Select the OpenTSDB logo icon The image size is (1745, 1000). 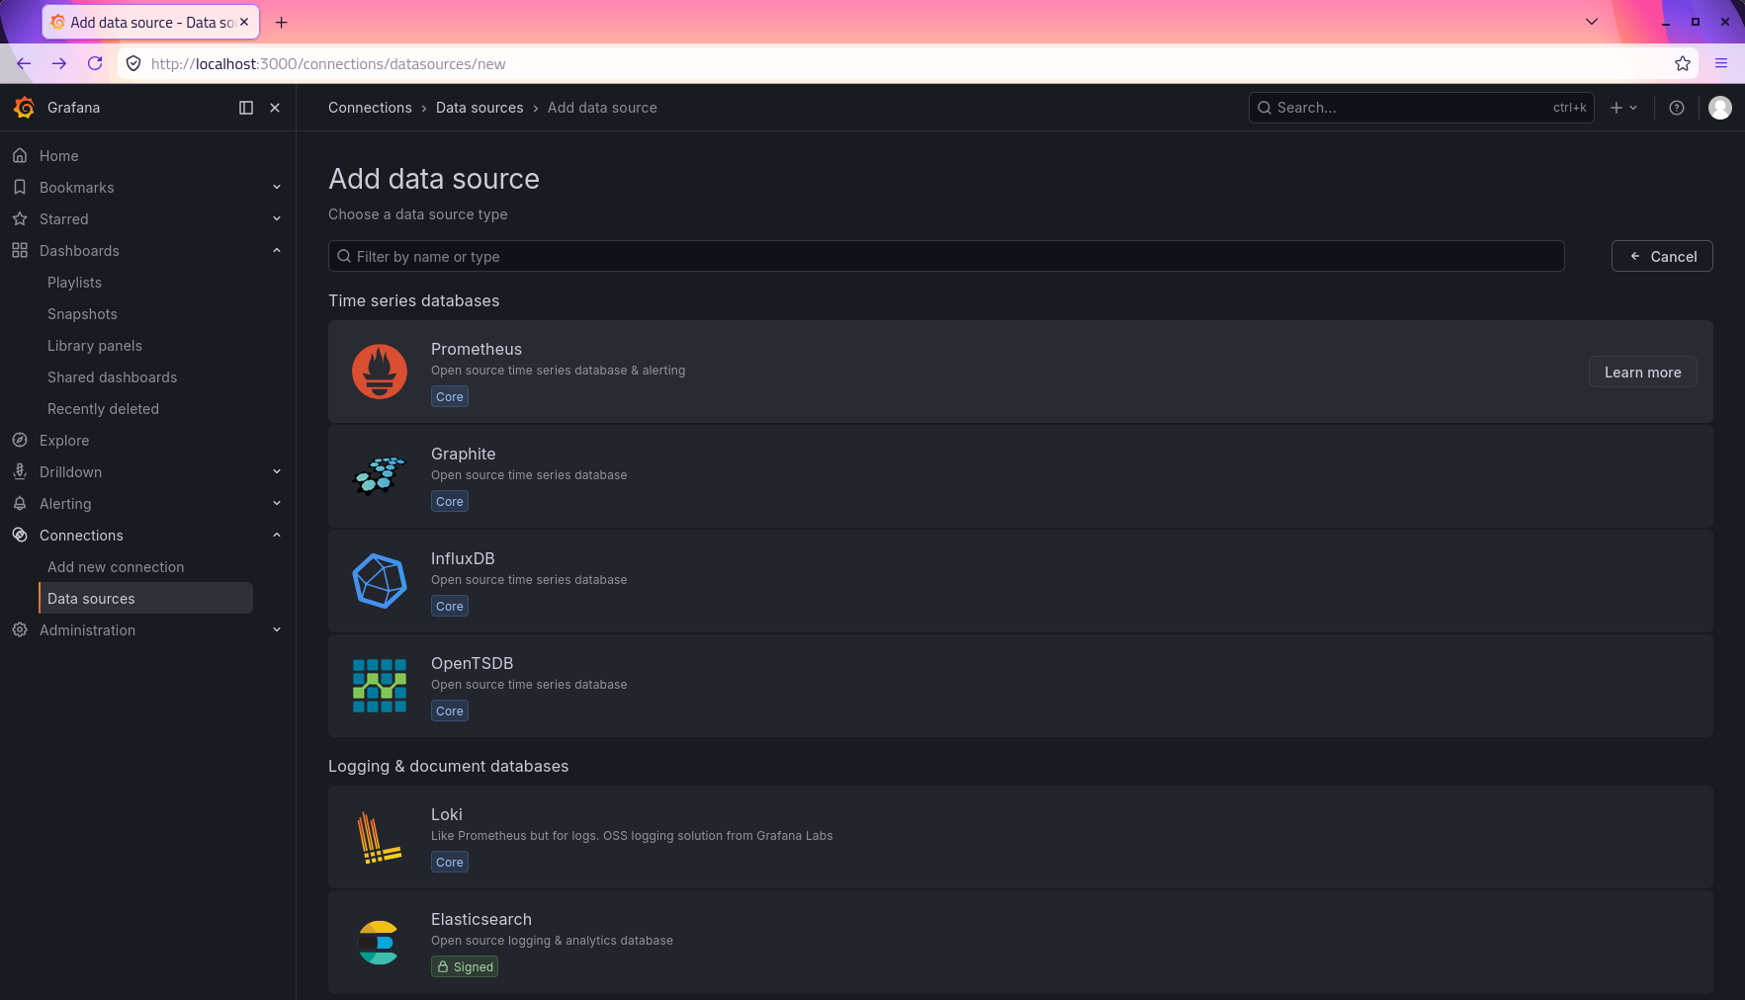[x=380, y=686]
